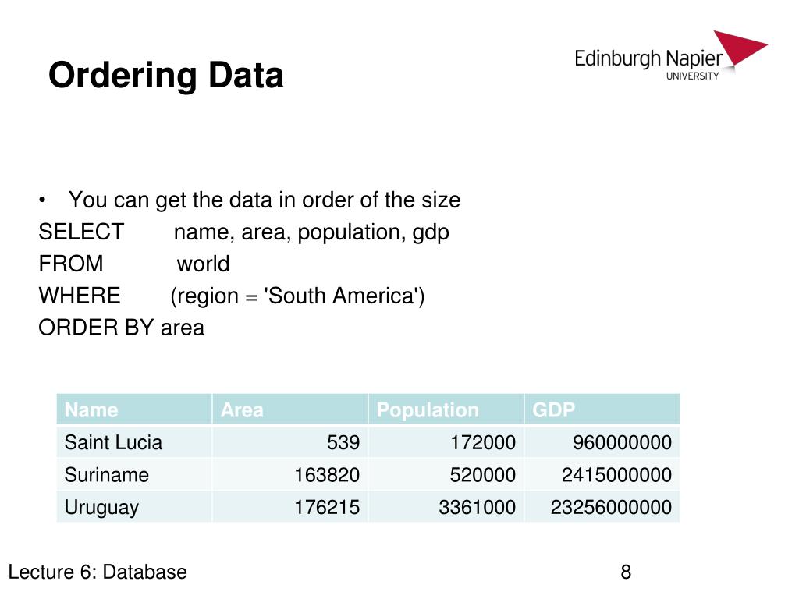Select the Suriname name cell

point(134,475)
